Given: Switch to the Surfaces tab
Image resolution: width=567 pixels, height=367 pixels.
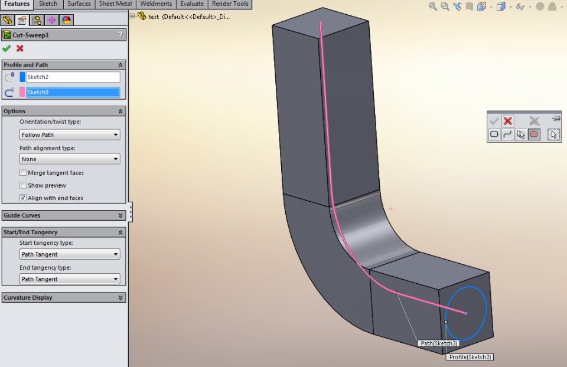Looking at the screenshot, I should (79, 4).
